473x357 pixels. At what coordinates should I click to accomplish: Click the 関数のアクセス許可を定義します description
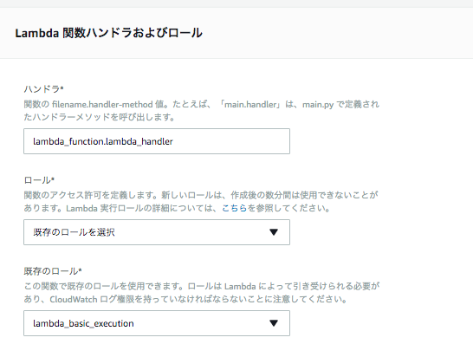pyautogui.click(x=90, y=195)
